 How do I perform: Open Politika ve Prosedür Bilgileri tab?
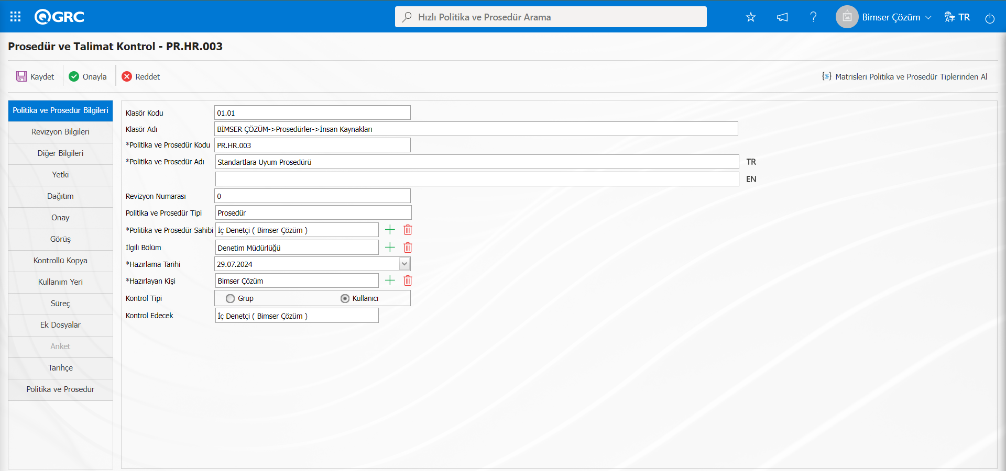click(x=60, y=110)
